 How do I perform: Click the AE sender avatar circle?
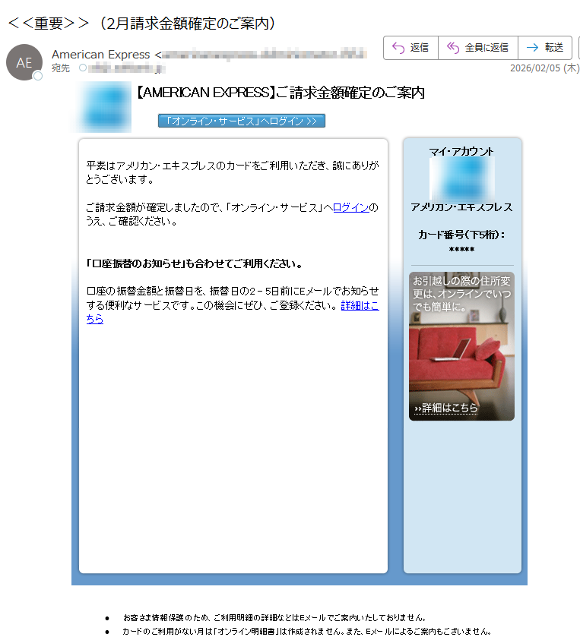pyautogui.click(x=24, y=62)
